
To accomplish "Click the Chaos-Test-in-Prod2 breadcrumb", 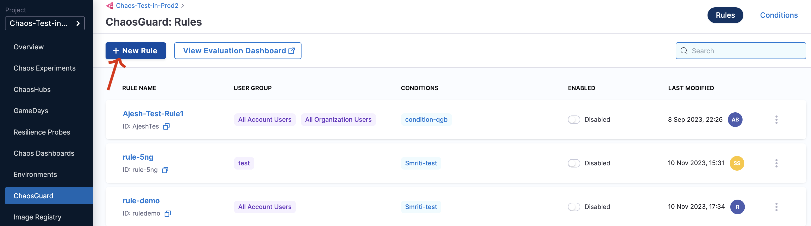I will point(147,6).
